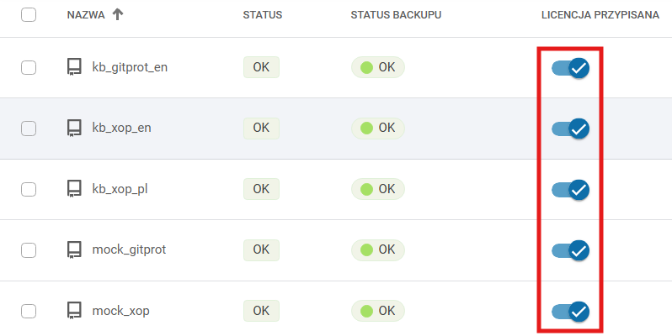
Task: Click the repository icon beside mock_xop
Action: click(x=74, y=312)
